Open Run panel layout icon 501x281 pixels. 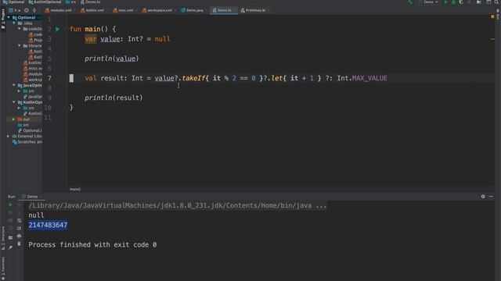click(10, 237)
